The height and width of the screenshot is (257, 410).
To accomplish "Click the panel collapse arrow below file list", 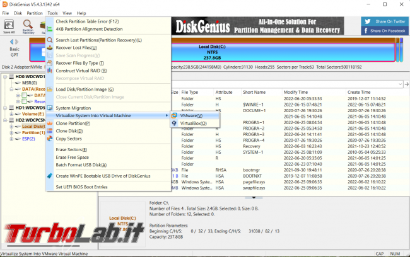I will tap(254, 198).
